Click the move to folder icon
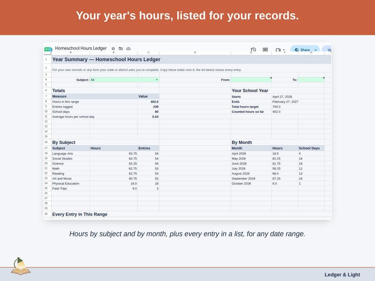Image resolution: width=375 pixels, height=281 pixels. click(x=121, y=49)
